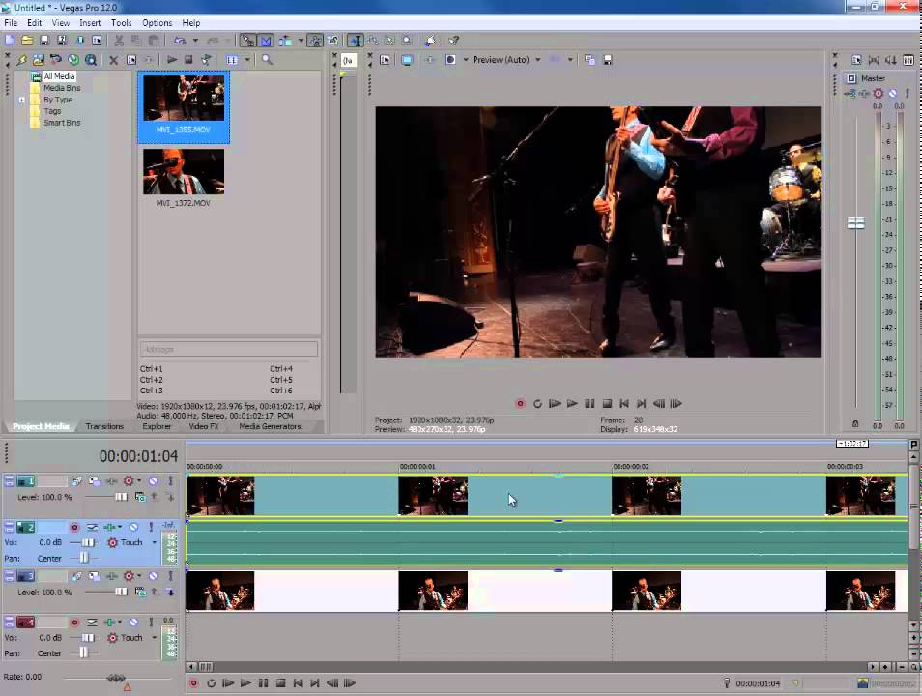Save the project using the disk icon
Screen dimensions: 922x696
tap(44, 41)
